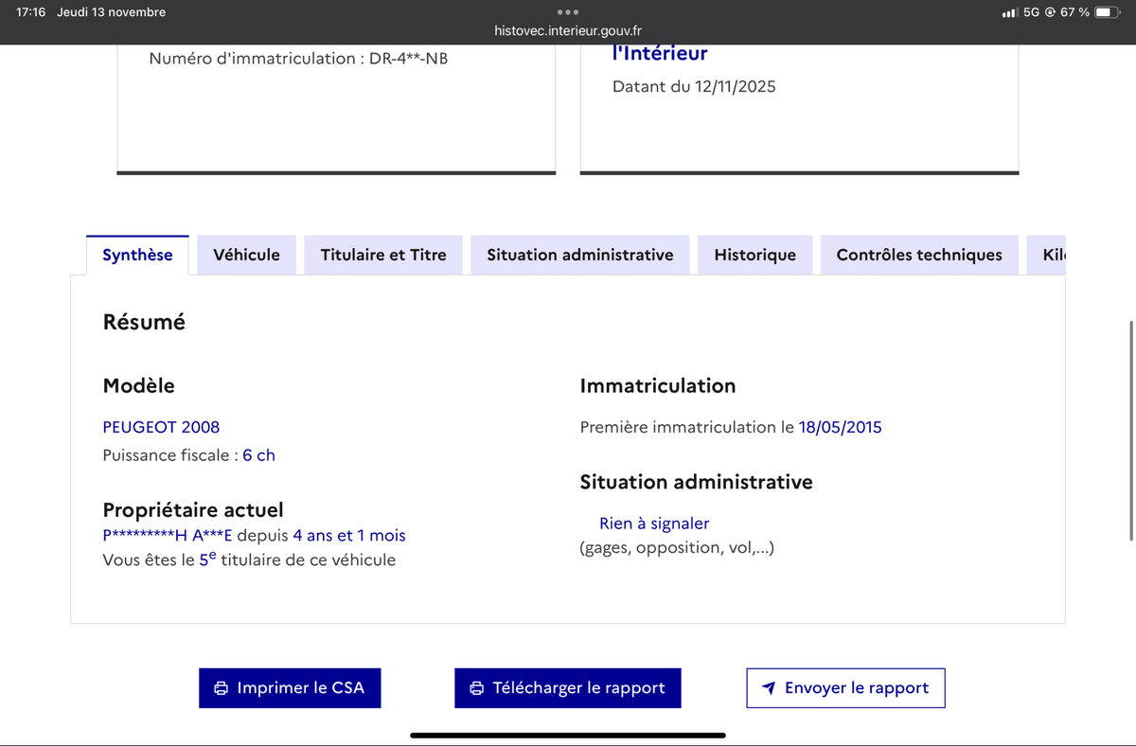Click the 6 ch fiscal power value
The width and height of the screenshot is (1136, 746).
258,455
